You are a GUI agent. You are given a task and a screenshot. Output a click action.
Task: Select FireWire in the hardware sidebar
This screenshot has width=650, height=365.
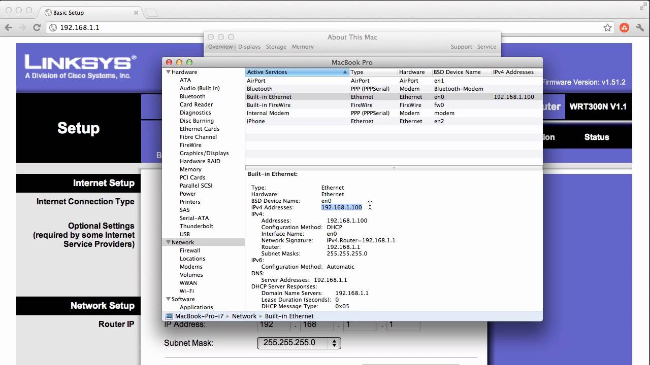[191, 145]
